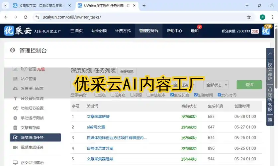
Task: Click the 正文识别演示 monitor icon
Action: pyautogui.click(x=15, y=162)
